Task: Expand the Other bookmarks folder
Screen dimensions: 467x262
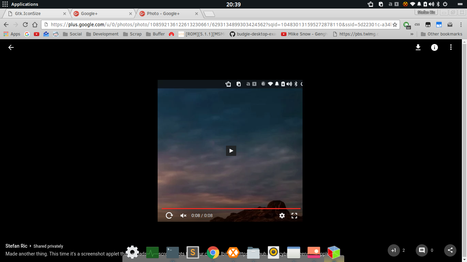Action: click(x=441, y=34)
